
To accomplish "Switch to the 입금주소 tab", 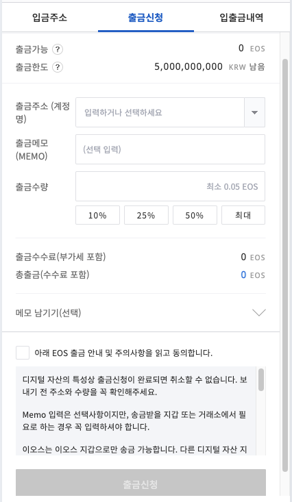I will 49,17.
